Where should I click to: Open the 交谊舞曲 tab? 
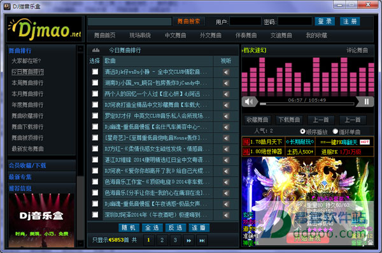pos(281,36)
